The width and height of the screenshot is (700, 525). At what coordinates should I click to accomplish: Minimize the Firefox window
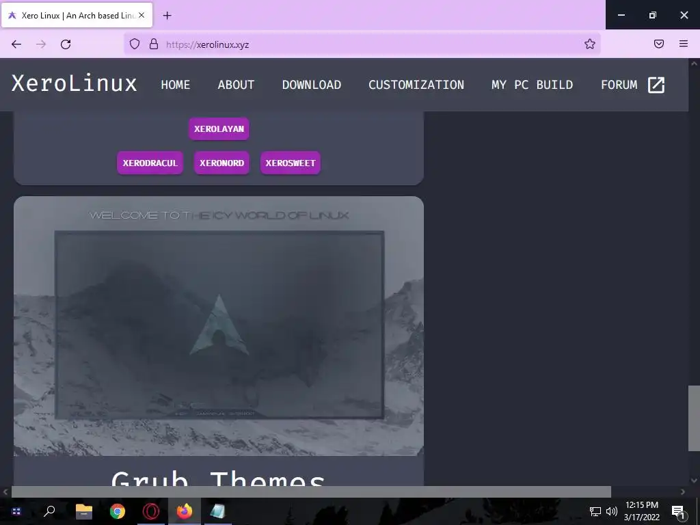621,15
